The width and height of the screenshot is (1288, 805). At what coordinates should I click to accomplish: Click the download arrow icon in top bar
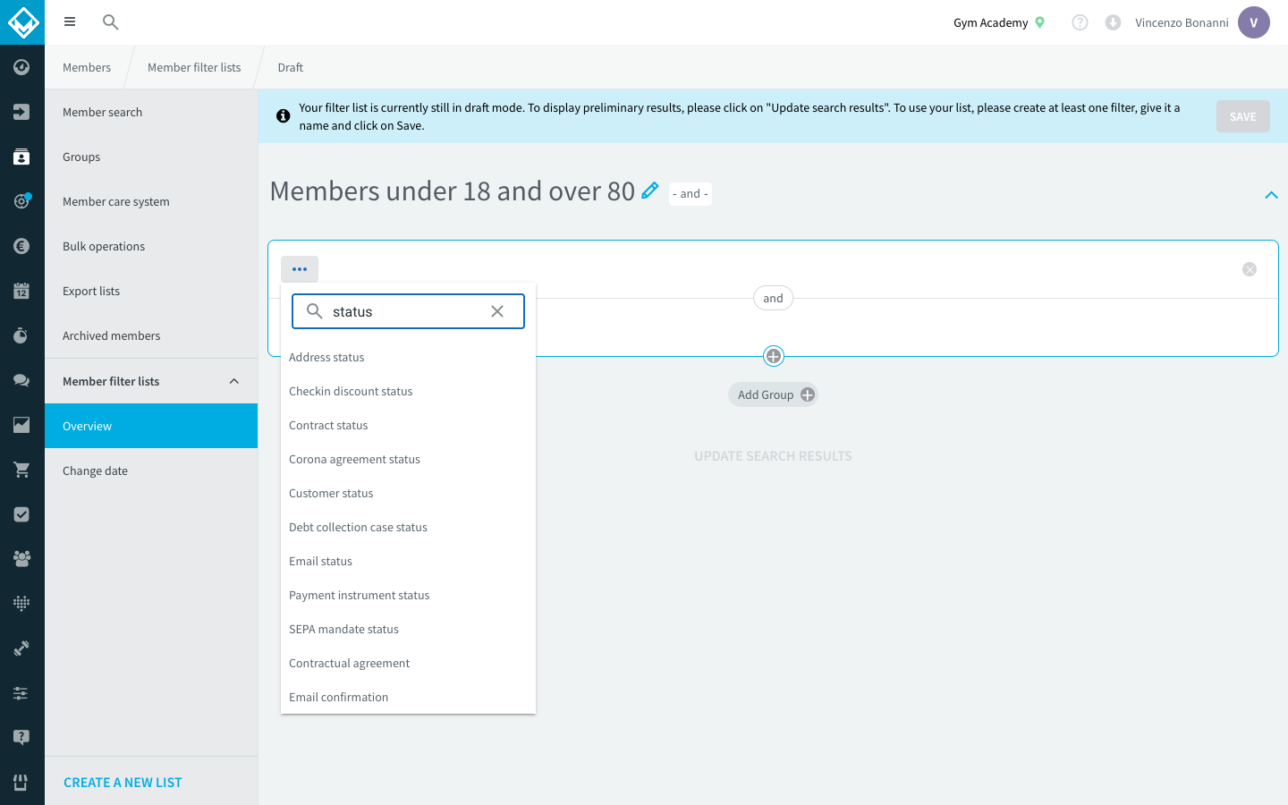tap(1113, 22)
